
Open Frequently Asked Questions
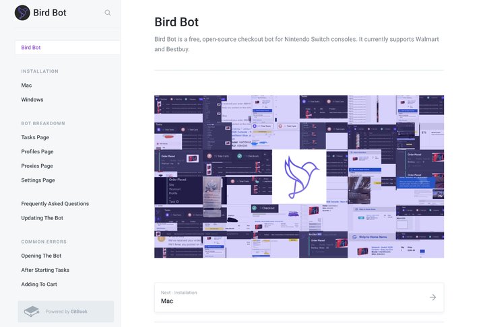pyautogui.click(x=55, y=204)
